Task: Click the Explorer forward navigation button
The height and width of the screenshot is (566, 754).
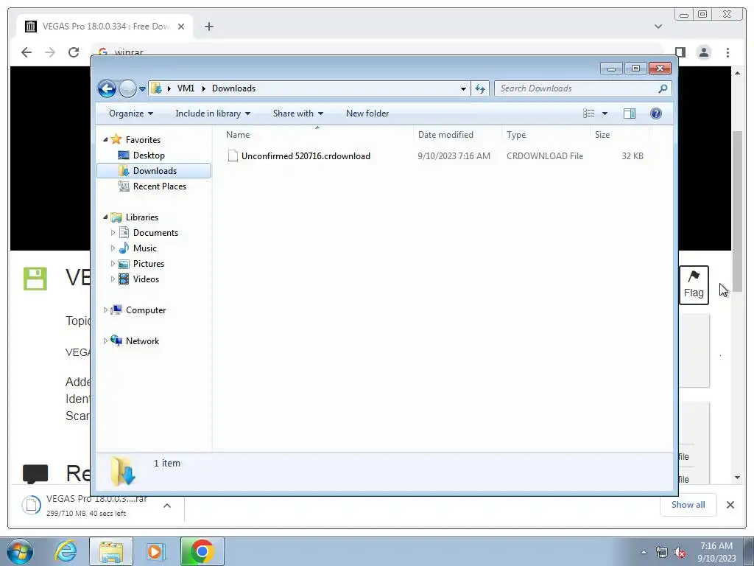Action: (127, 88)
